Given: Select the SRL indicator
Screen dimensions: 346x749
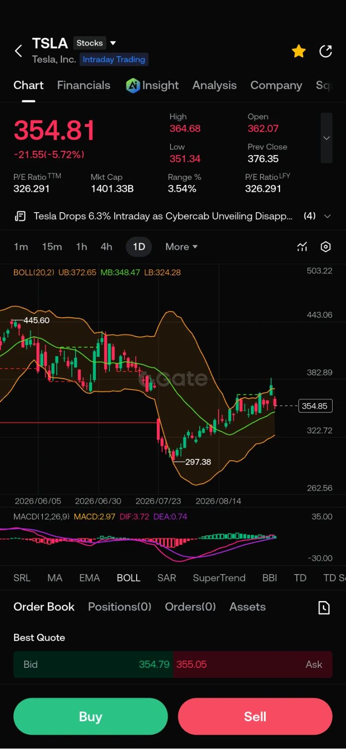Looking at the screenshot, I should (22, 578).
